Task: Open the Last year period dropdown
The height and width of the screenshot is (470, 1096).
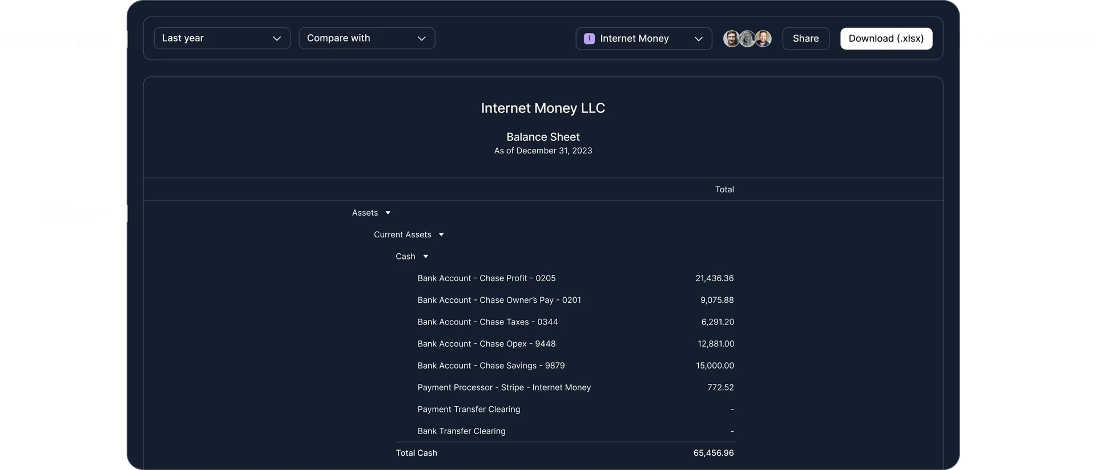Action: pos(222,38)
